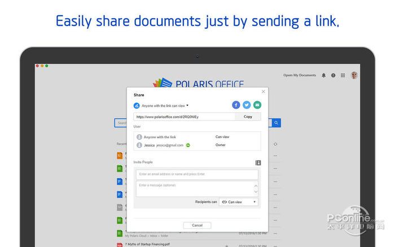
Task: Open the apps grid icon
Action: click(343, 75)
